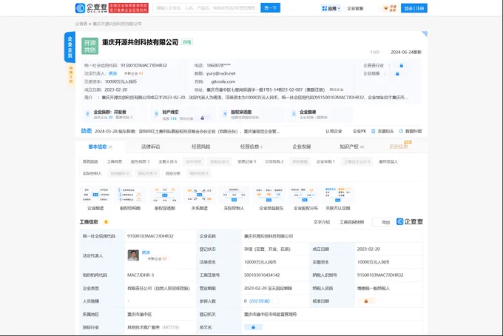Click the 发票抬头 icon link
This screenshot has width=503, height=336.
(x=382, y=131)
